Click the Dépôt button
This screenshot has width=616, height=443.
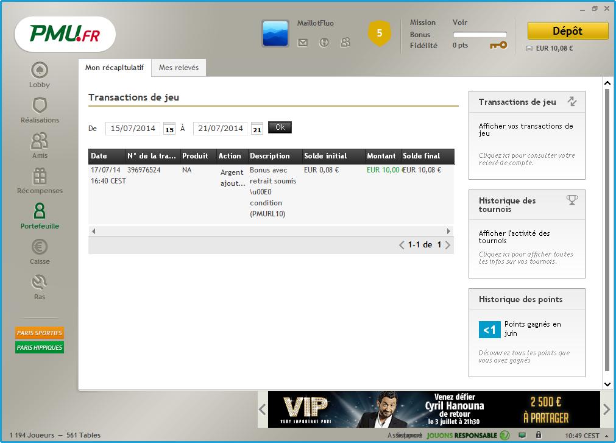point(568,31)
